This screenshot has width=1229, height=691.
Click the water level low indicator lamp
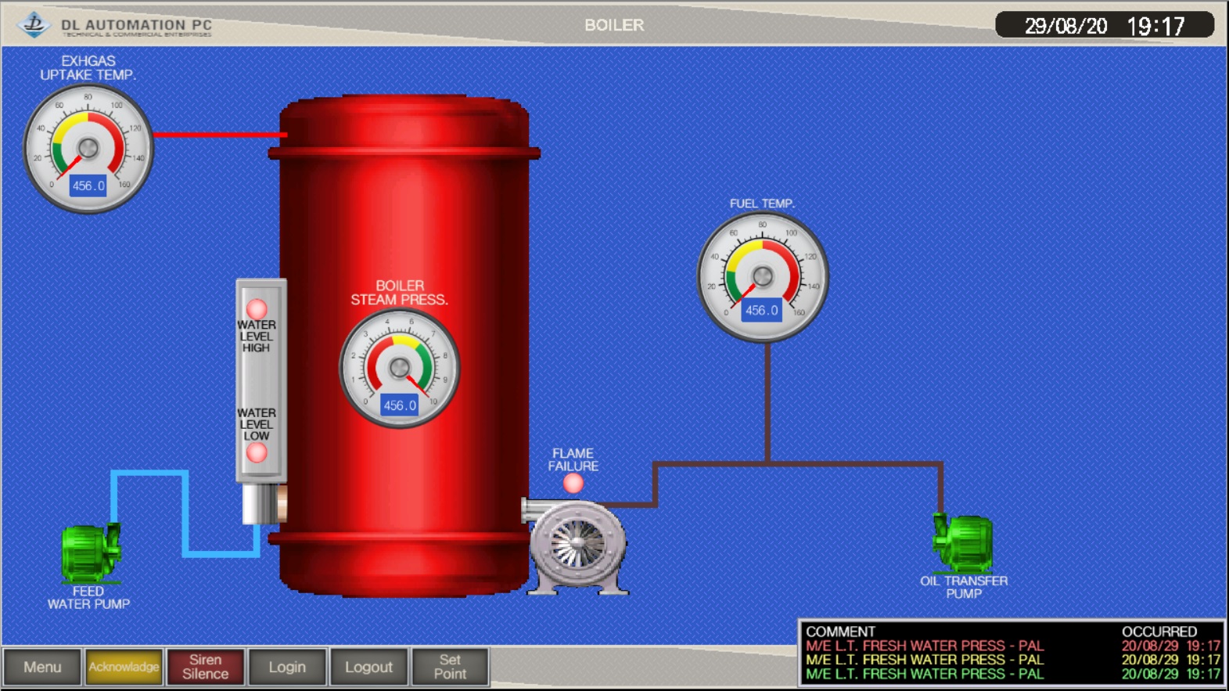(257, 452)
